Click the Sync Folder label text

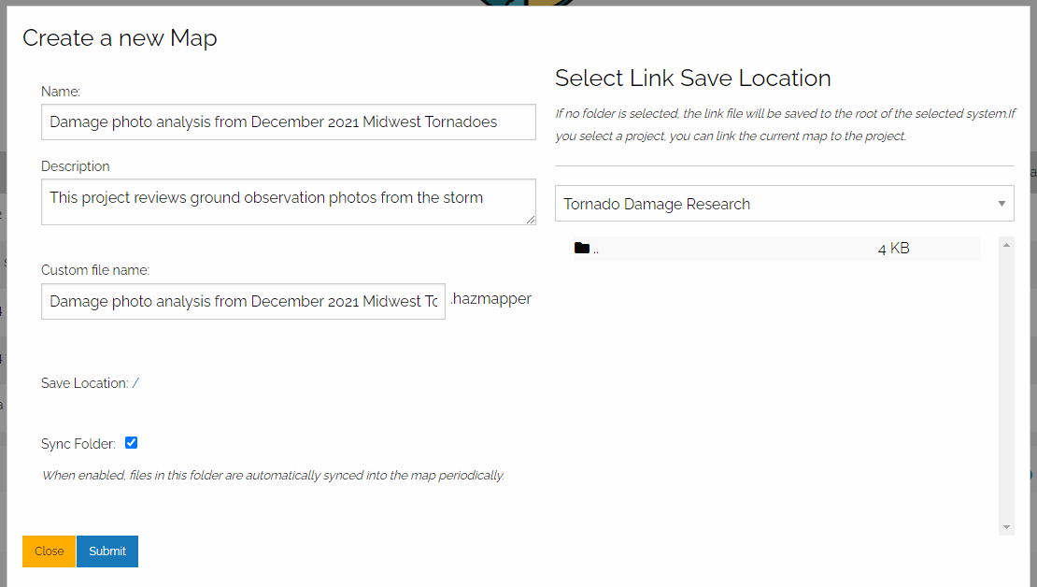(78, 444)
